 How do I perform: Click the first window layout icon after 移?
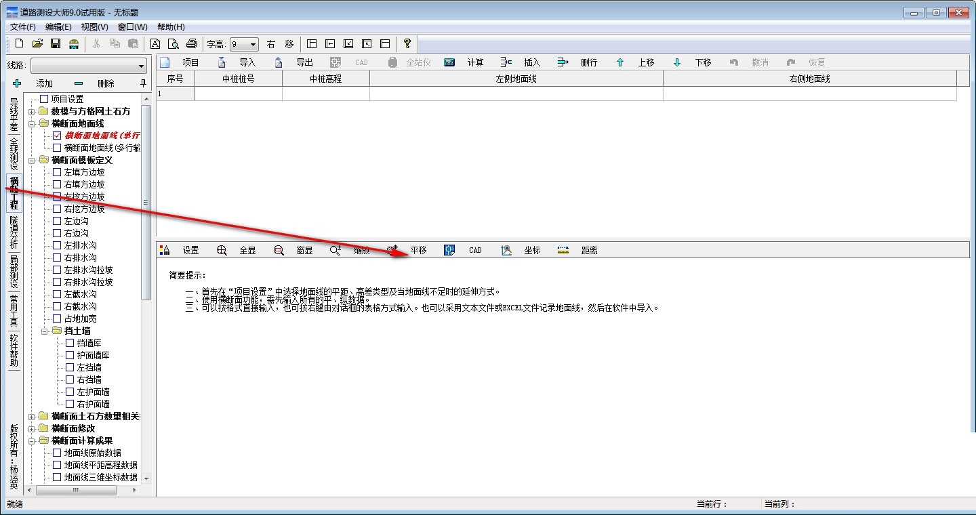pyautogui.click(x=312, y=44)
